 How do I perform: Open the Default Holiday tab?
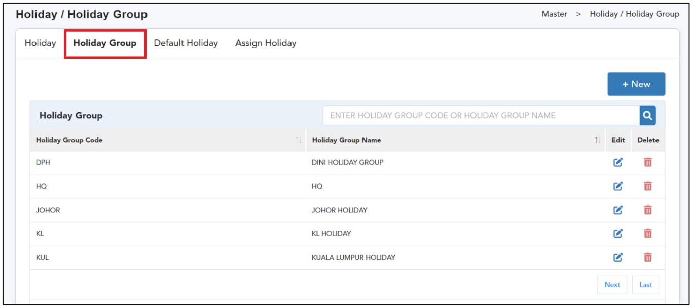[186, 43]
